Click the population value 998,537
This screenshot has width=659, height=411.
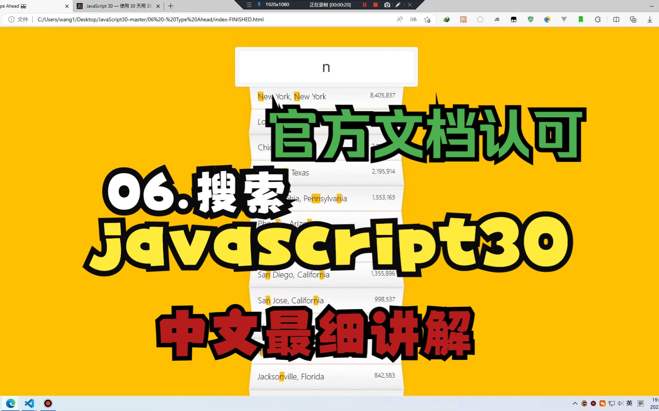[x=385, y=299]
